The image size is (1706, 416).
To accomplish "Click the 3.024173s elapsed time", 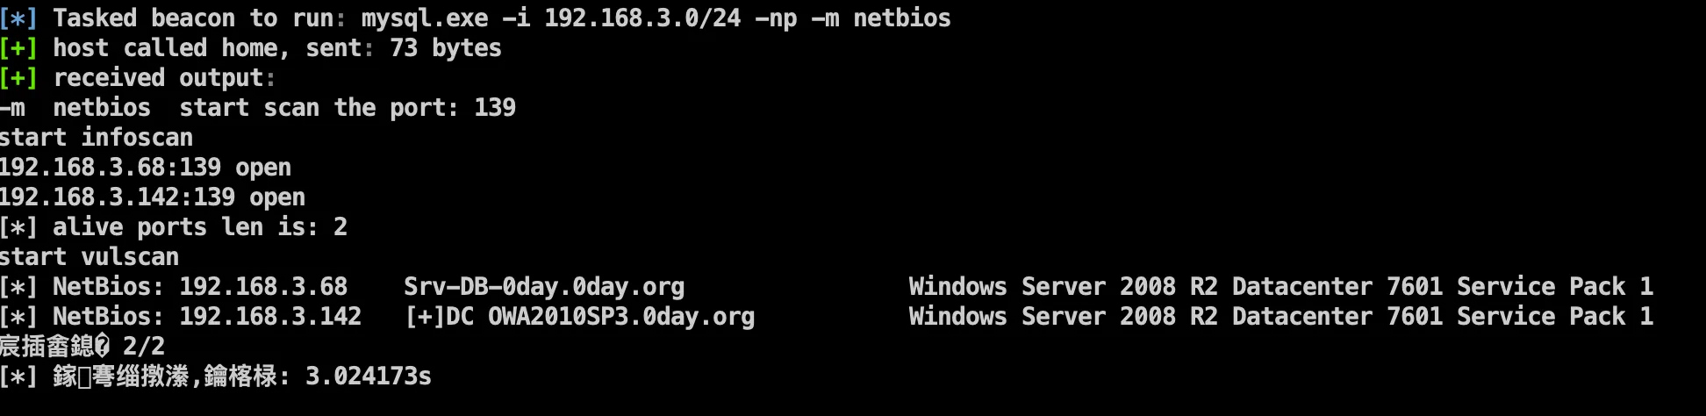I will click(368, 377).
